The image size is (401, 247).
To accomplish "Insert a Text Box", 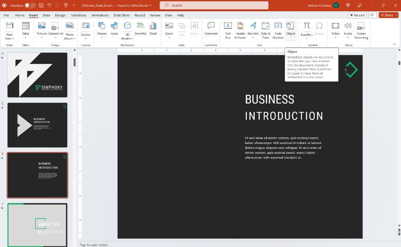I will (228, 28).
